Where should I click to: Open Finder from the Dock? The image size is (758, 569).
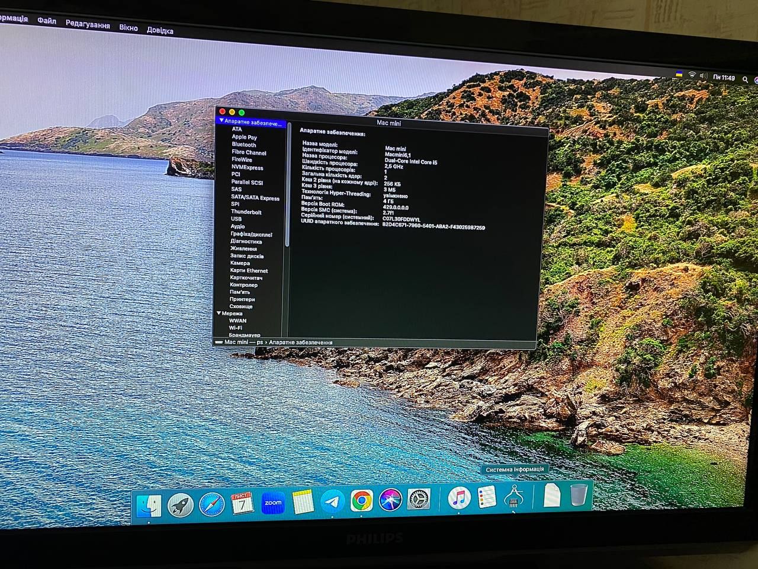point(149,507)
